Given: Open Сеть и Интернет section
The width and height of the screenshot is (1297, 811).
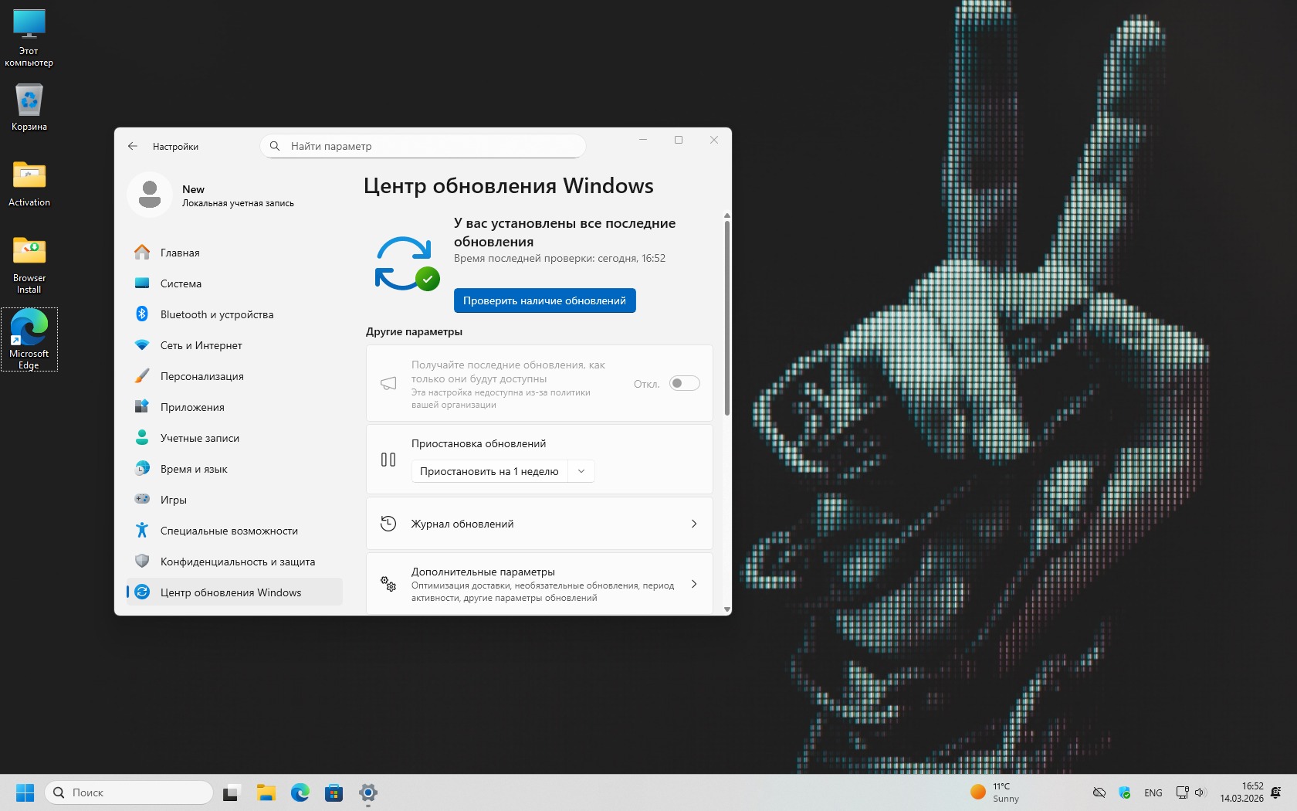Looking at the screenshot, I should pos(201,345).
